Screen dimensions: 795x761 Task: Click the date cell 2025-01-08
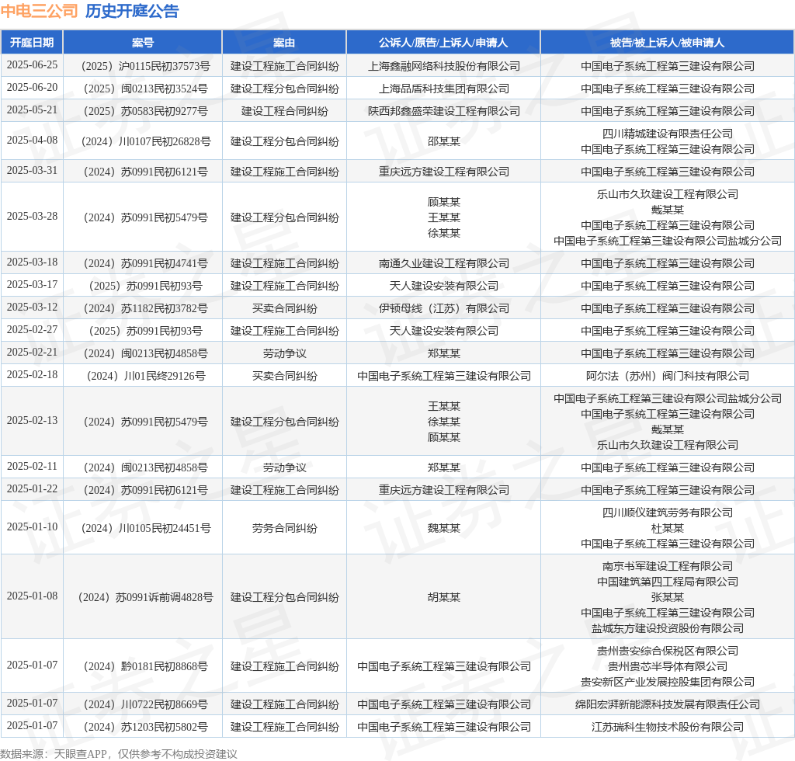point(32,596)
